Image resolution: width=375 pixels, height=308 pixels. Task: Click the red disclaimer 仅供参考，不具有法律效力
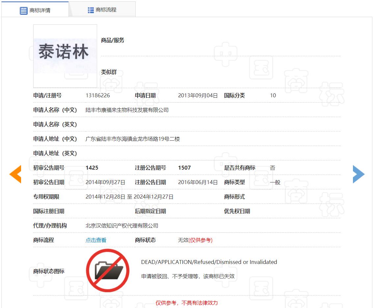point(187,303)
